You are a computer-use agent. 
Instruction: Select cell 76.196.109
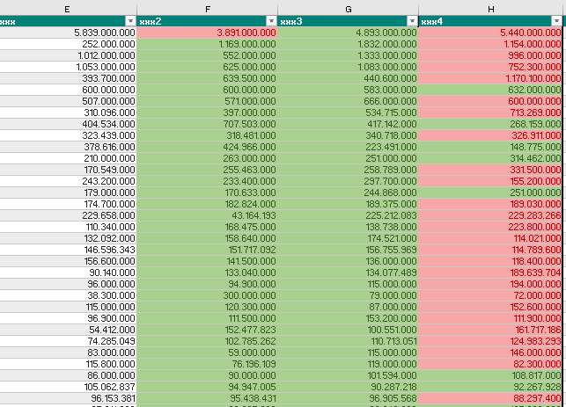point(207,364)
